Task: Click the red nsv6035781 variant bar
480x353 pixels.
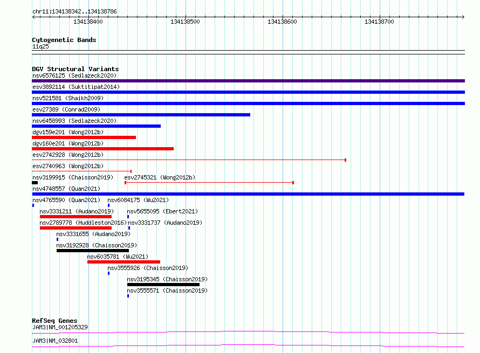Action: pyautogui.click(x=124, y=262)
